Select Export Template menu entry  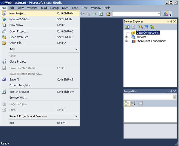40,85
